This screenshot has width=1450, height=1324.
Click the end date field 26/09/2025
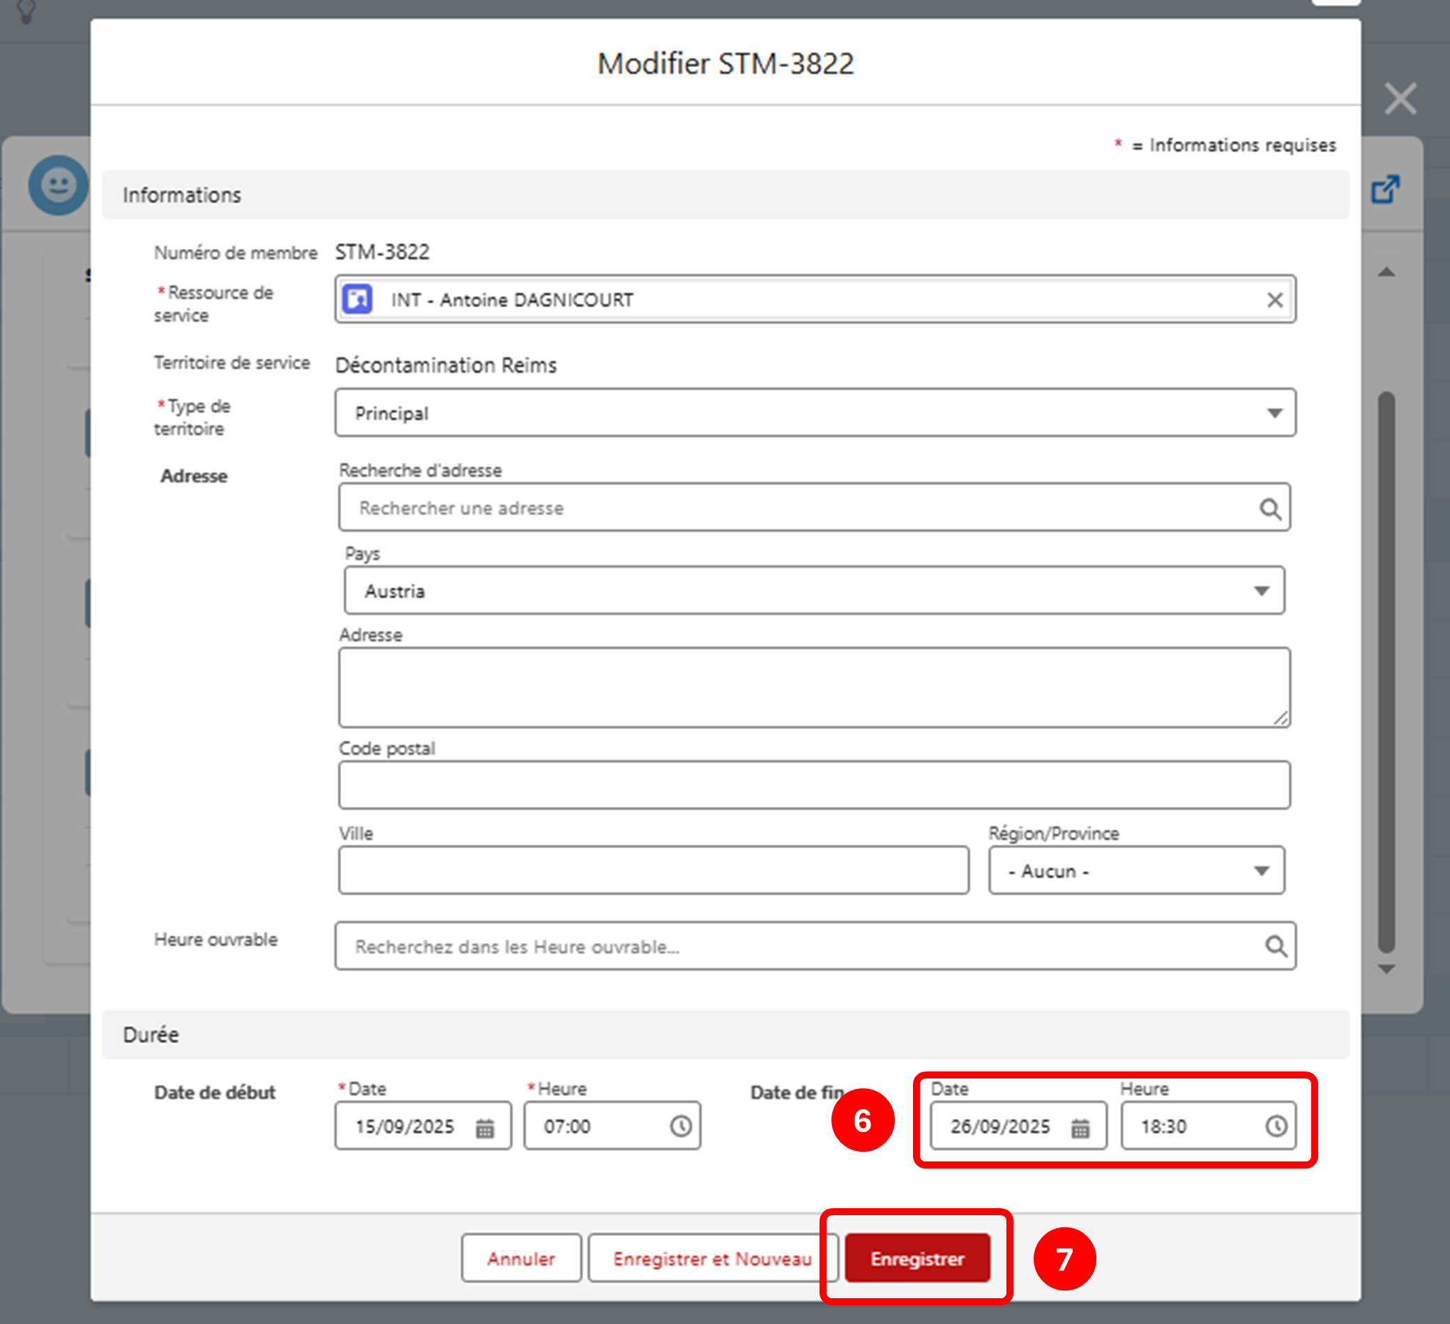point(1018,1126)
